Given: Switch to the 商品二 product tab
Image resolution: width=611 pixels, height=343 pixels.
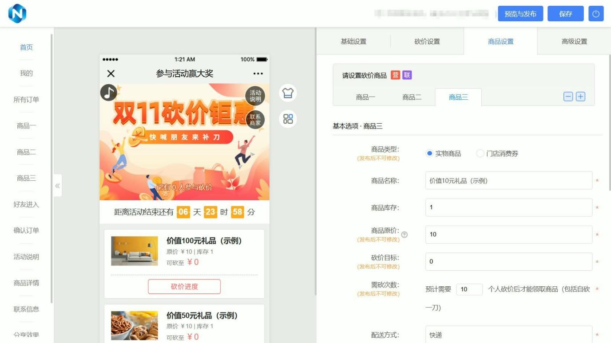Looking at the screenshot, I should [412, 97].
